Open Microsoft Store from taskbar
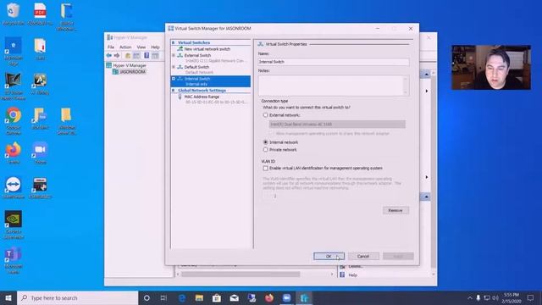The height and width of the screenshot is (305, 542). (x=217, y=297)
